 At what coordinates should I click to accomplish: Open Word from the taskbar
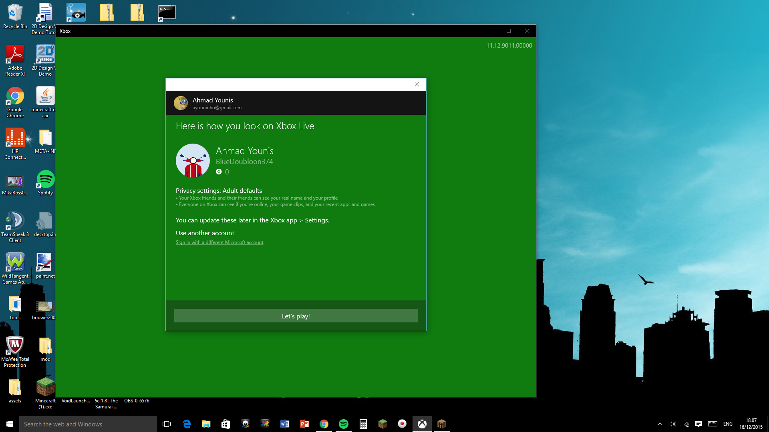[285, 424]
